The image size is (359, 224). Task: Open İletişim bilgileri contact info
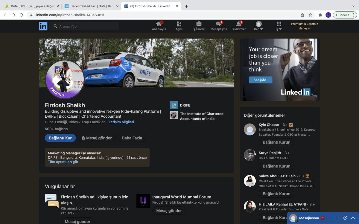[121, 122]
